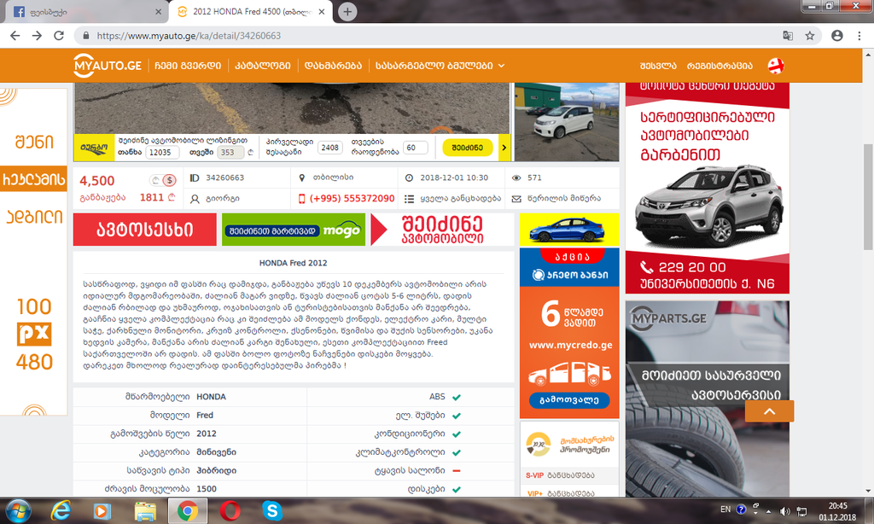The image size is (874, 524).
Task: Click the გამოთვალე button in credo ad
Action: click(569, 399)
